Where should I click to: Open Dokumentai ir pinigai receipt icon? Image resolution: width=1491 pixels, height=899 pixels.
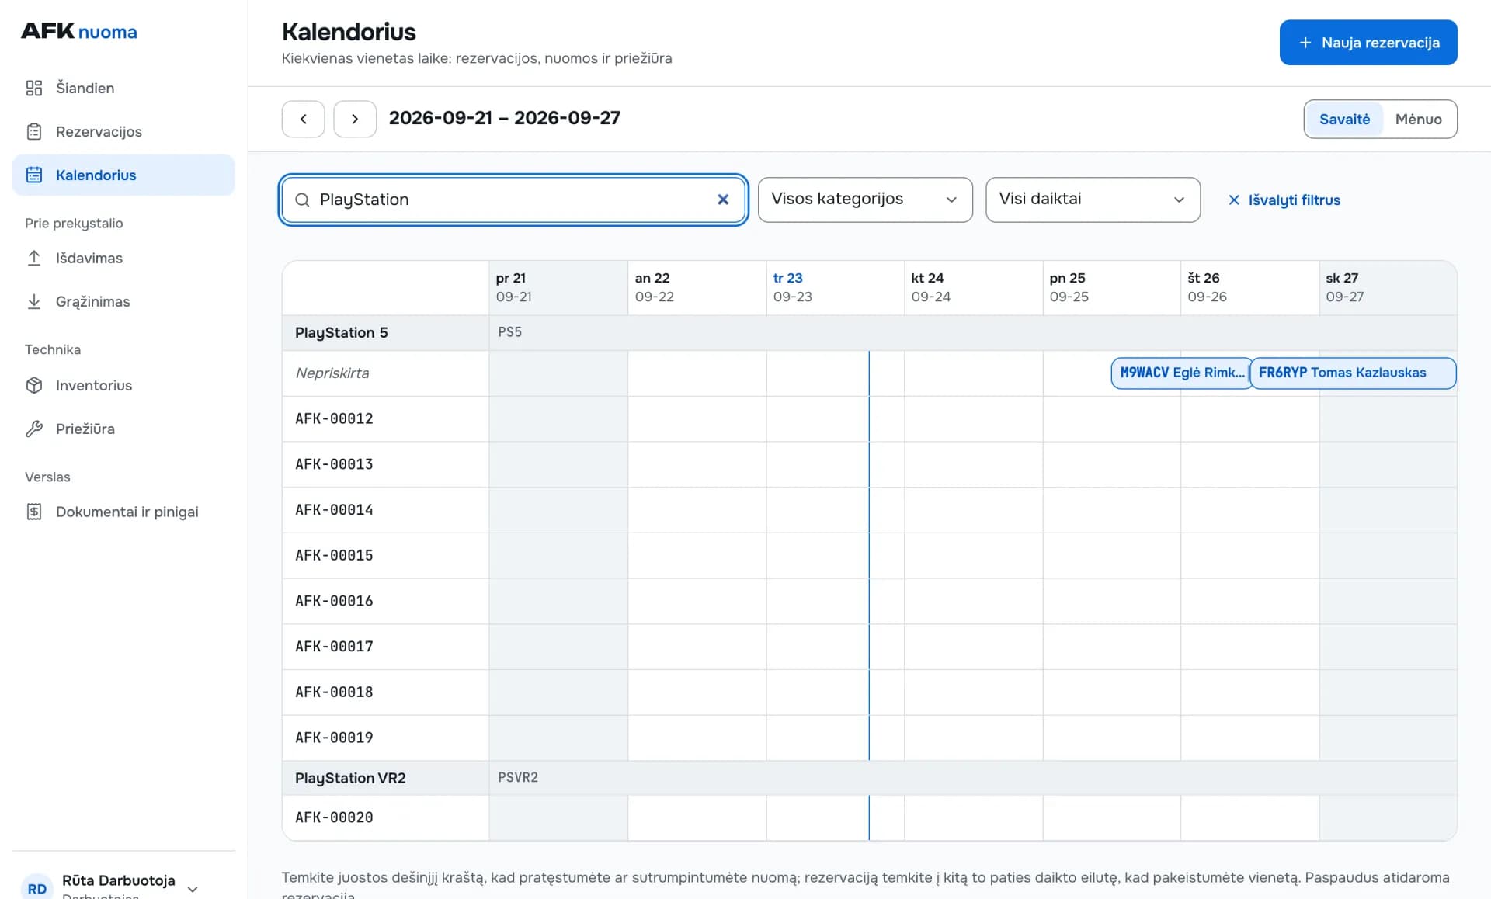coord(34,512)
